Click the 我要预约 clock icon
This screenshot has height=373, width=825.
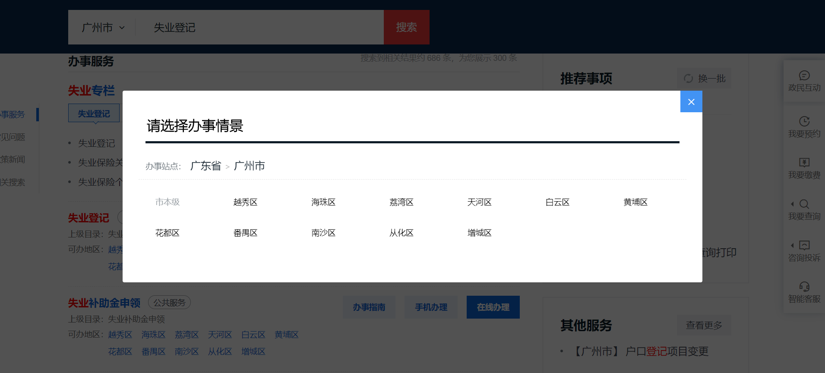click(804, 121)
